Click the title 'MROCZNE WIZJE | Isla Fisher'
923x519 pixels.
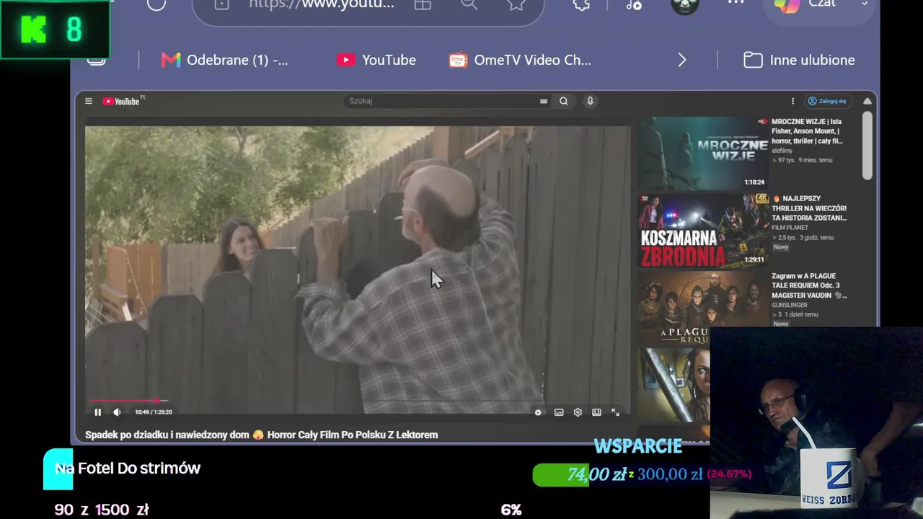pos(808,131)
